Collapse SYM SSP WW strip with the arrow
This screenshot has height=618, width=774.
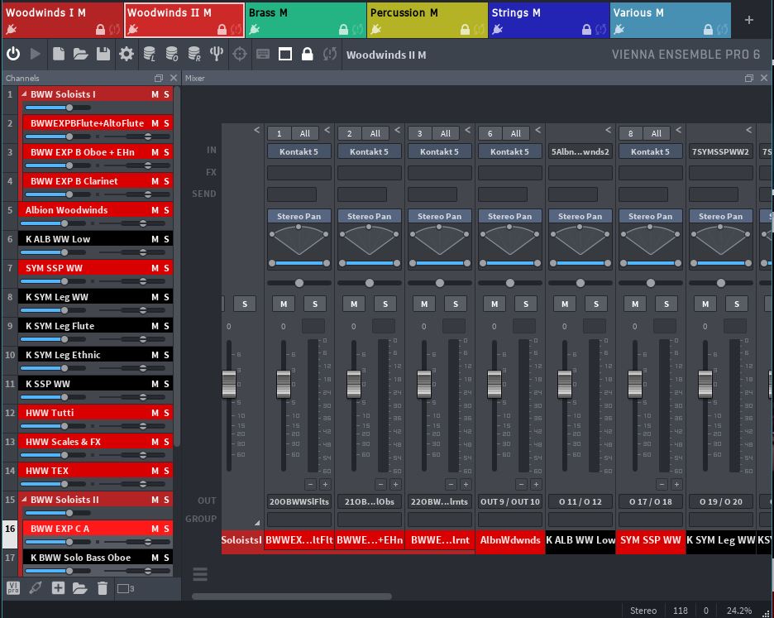coord(679,130)
